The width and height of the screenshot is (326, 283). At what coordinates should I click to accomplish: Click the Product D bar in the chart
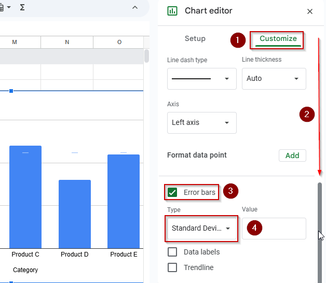(75, 214)
